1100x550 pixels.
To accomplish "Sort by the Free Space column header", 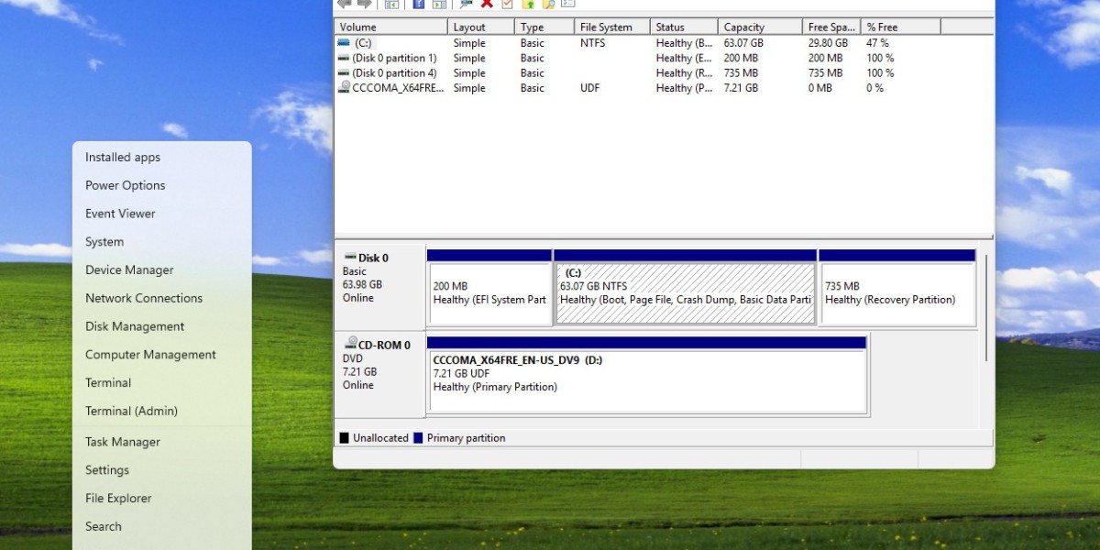I will pos(831,27).
